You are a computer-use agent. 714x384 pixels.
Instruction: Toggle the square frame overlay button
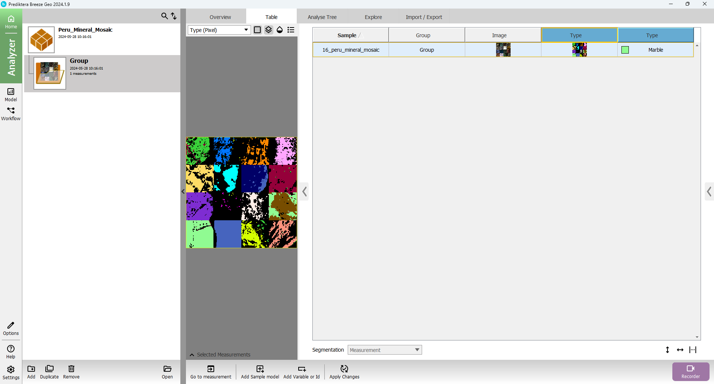coord(257,30)
